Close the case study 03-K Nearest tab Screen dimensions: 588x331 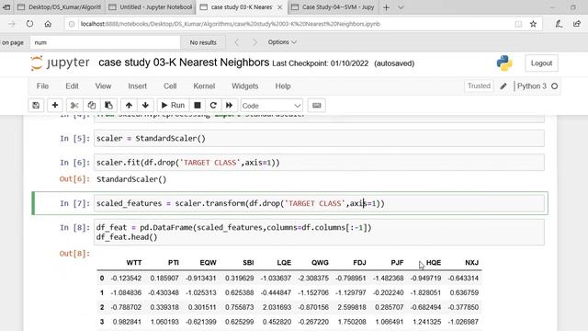[x=279, y=7]
